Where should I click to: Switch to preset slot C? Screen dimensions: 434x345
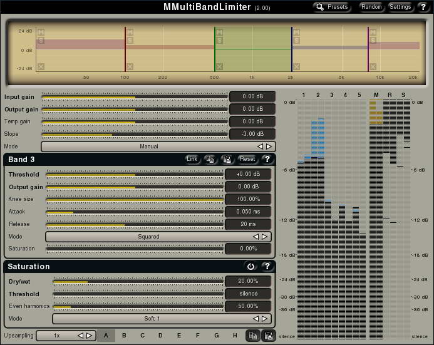[143, 336]
